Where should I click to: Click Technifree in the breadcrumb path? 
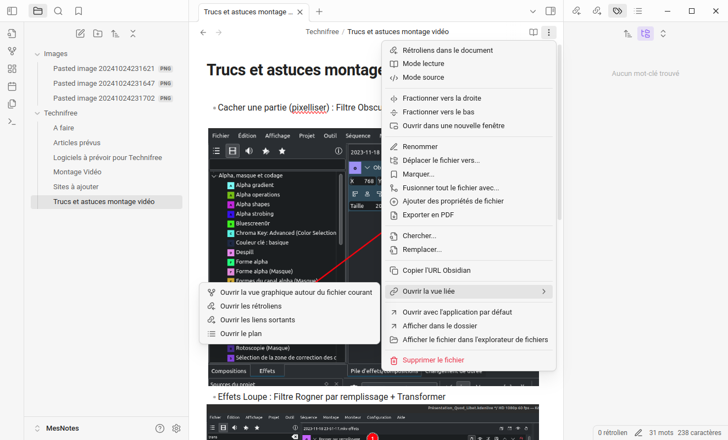pyautogui.click(x=322, y=32)
